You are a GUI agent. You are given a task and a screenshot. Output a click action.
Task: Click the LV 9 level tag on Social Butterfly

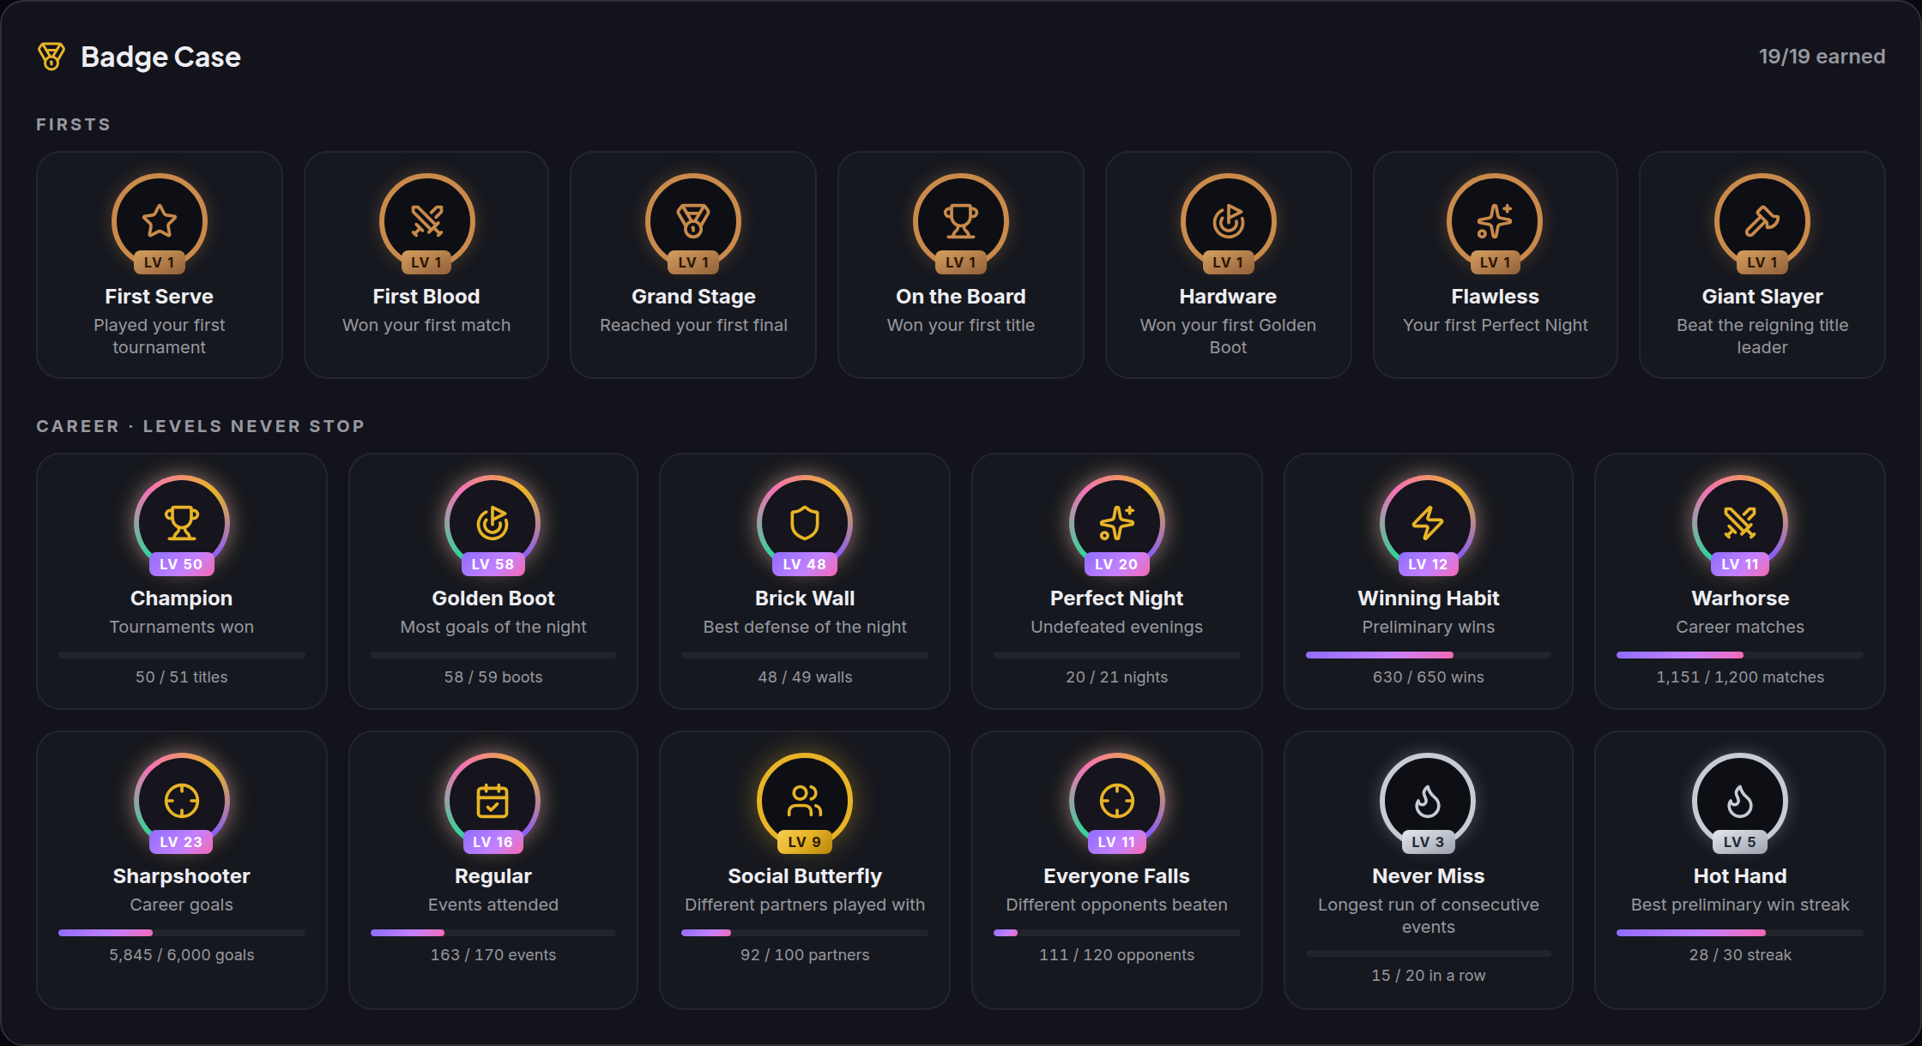tap(805, 842)
